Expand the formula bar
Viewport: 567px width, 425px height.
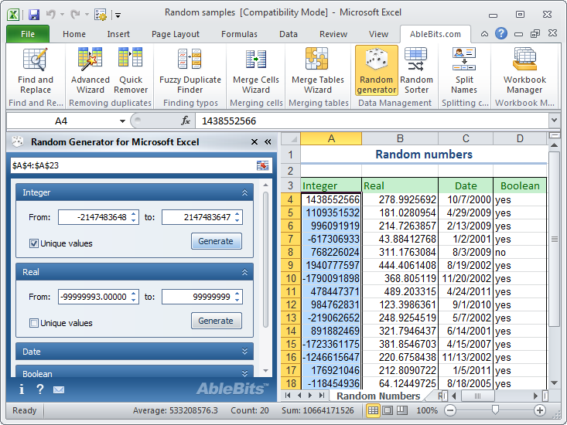(x=554, y=121)
